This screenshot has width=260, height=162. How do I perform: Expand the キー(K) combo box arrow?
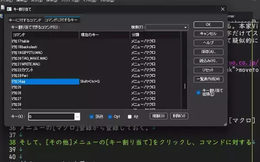[x=78, y=117]
